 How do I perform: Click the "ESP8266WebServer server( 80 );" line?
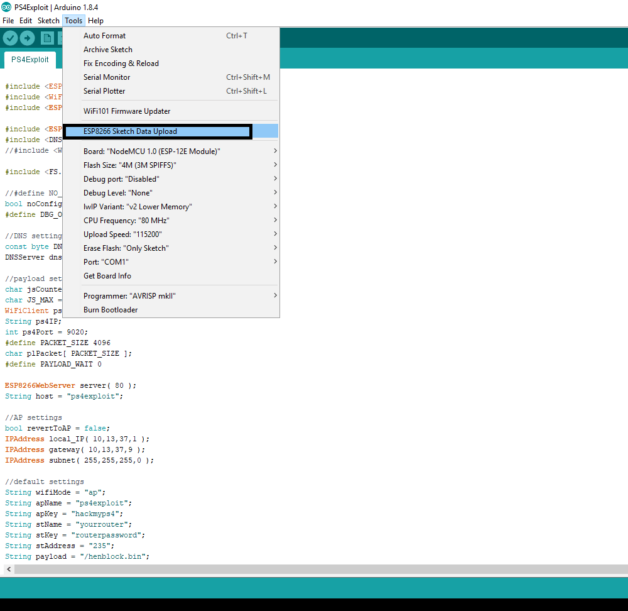(x=70, y=385)
